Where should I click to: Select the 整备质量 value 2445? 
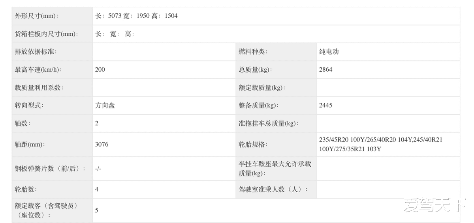pyautogui.click(x=325, y=106)
